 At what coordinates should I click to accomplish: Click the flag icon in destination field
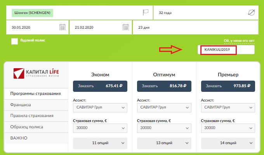click(146, 12)
